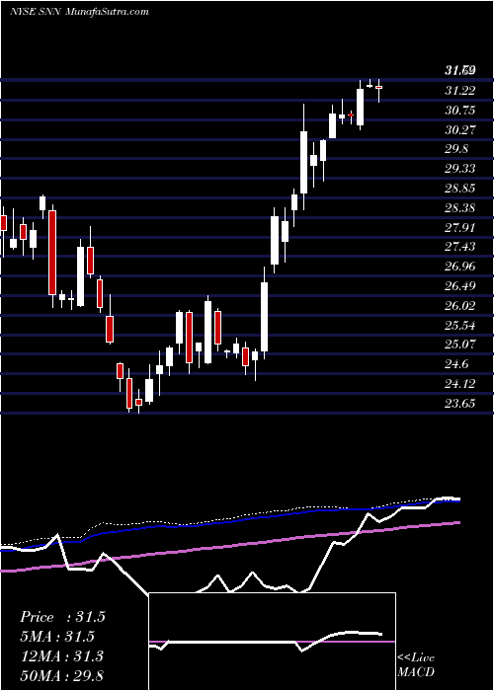Image resolution: width=494 pixels, height=691 pixels.
Task: Click the 24.6 price axis label
Action: pyautogui.click(x=456, y=364)
